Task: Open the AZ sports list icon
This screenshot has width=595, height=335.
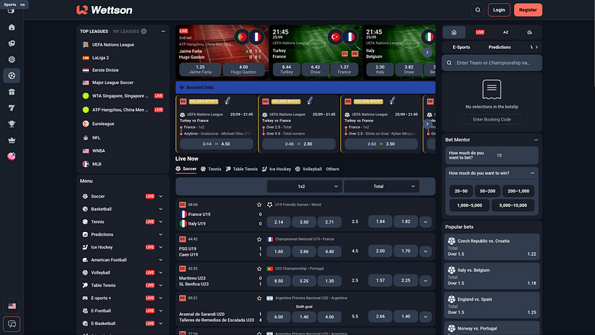Action: (506, 32)
